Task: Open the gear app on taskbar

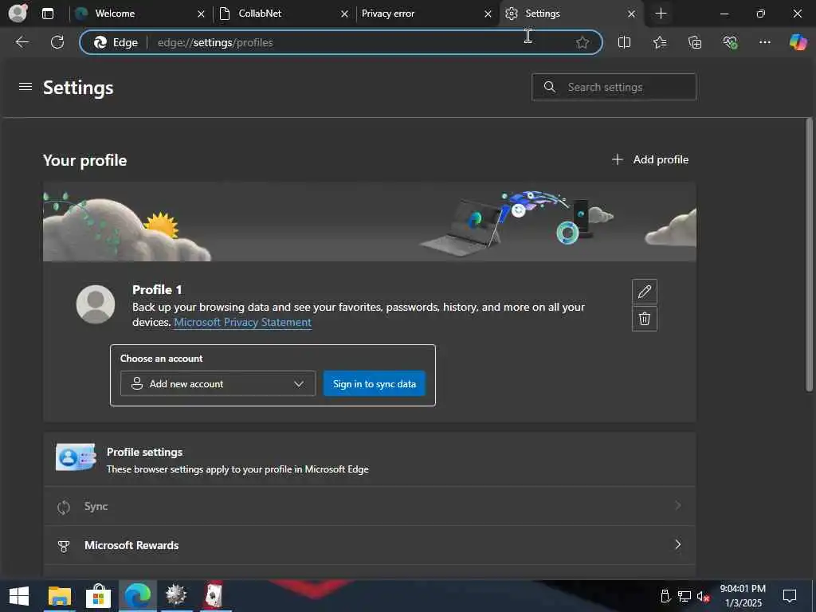Action: [x=176, y=596]
